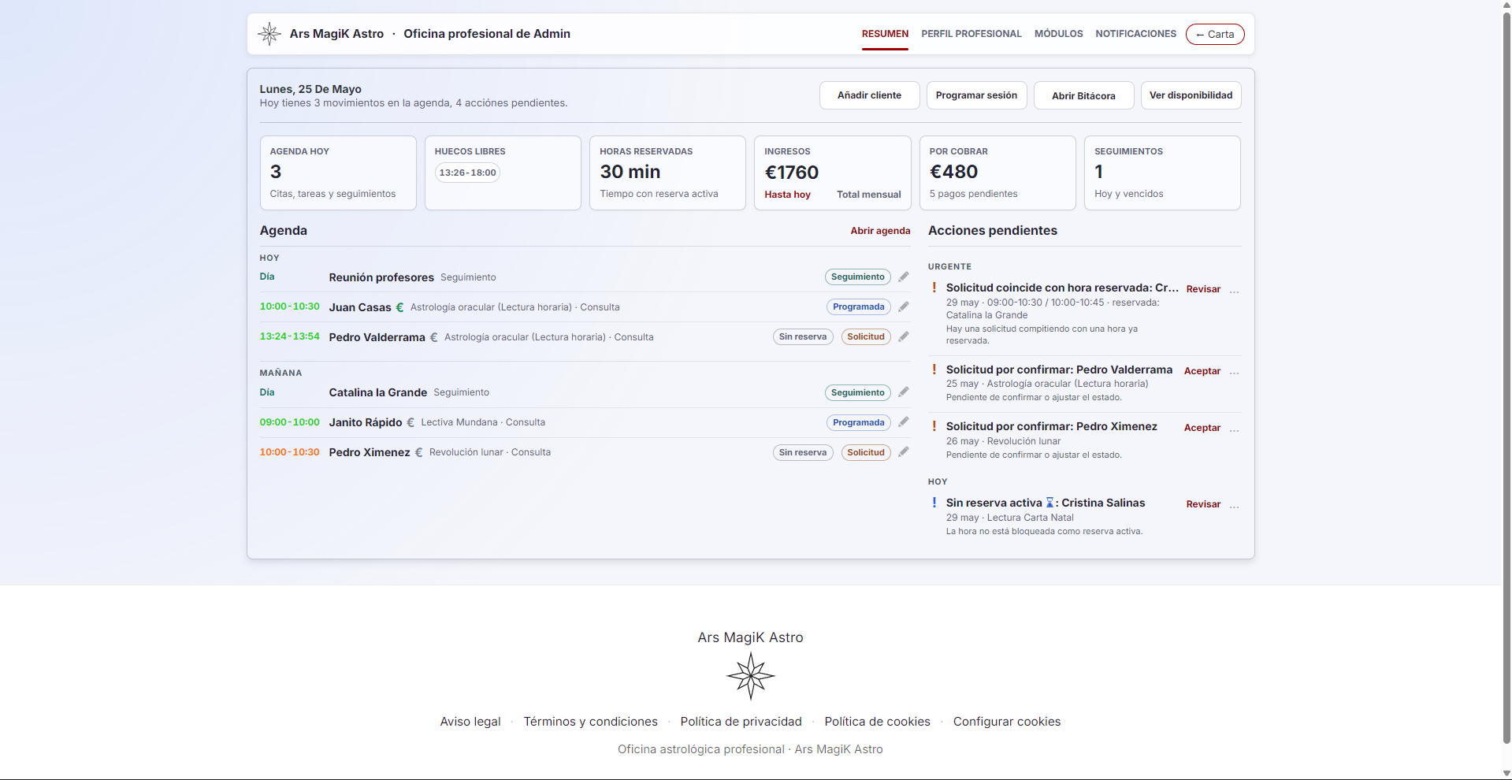Select the Total mensual income view
This screenshot has height=780, width=1512.
point(868,195)
